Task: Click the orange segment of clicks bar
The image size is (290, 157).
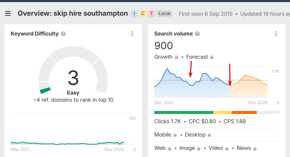Action: pos(244,112)
